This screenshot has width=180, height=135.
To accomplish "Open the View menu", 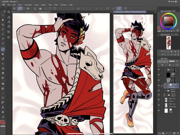I will tap(50, 5).
